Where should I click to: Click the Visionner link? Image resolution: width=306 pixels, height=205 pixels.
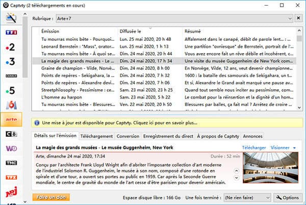point(280,148)
